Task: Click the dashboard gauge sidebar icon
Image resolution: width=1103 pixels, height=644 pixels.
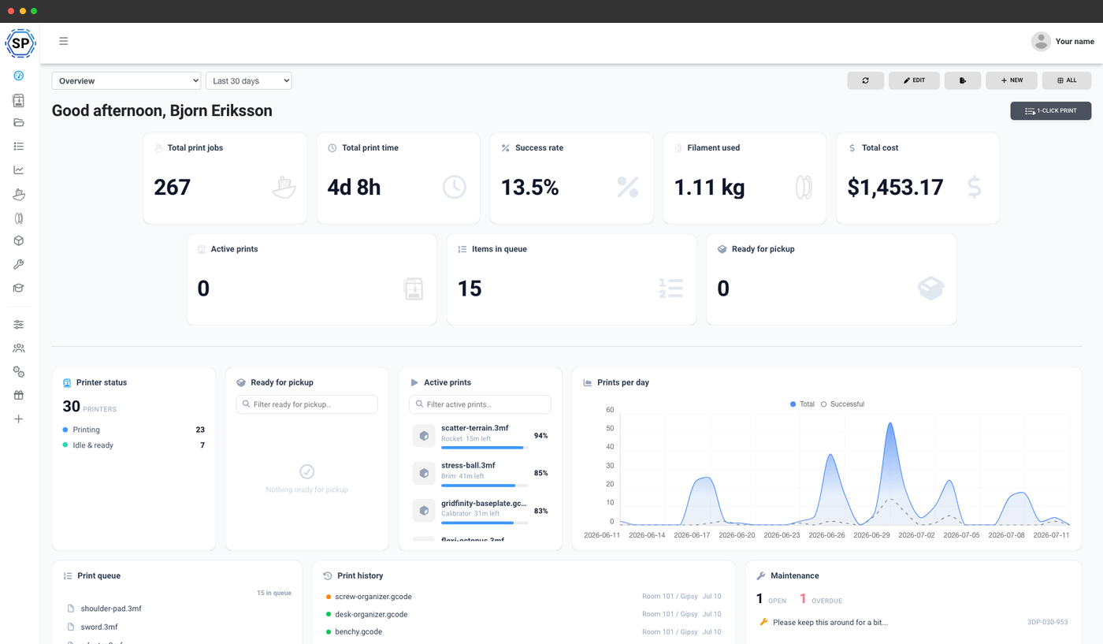Action: point(19,76)
